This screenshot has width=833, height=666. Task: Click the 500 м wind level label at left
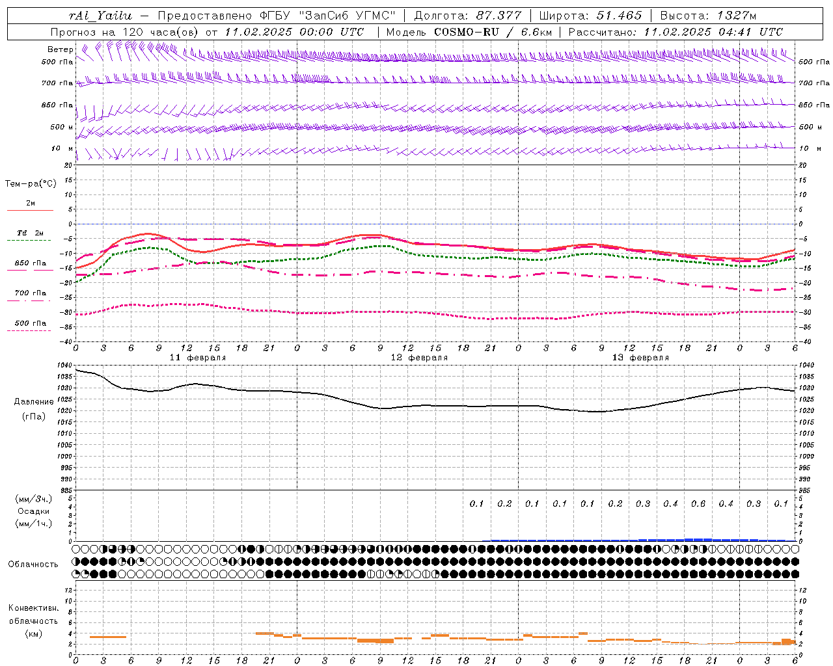pos(62,127)
